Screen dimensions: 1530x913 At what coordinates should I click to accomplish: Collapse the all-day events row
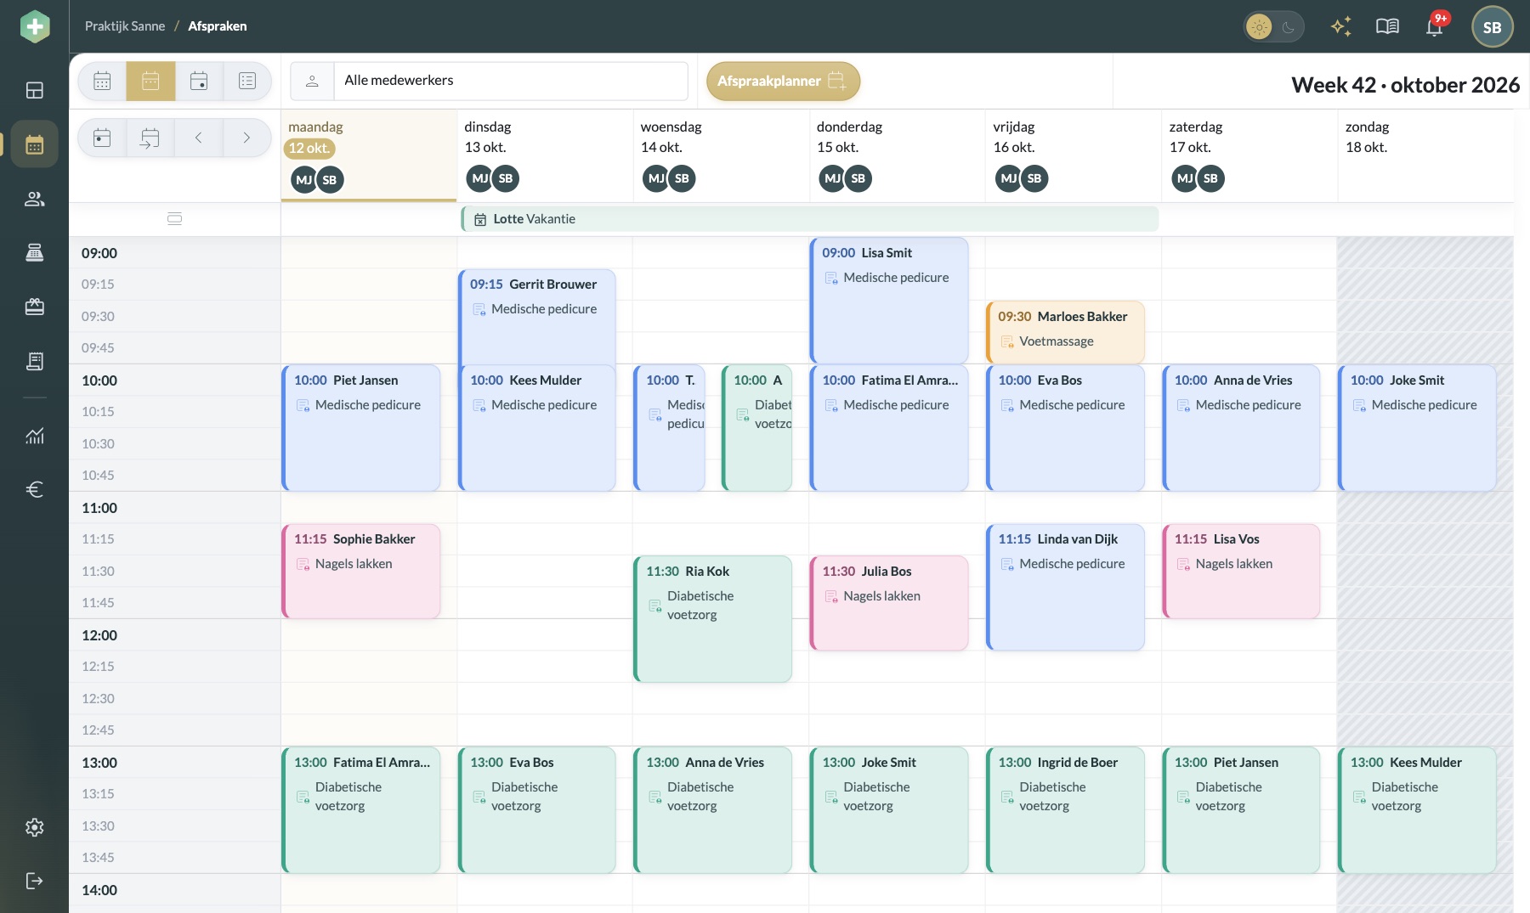[x=174, y=219]
